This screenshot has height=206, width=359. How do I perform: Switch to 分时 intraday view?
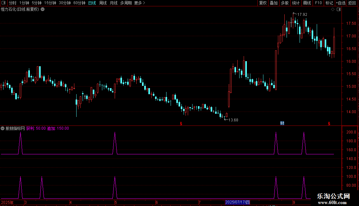pyautogui.click(x=13, y=3)
